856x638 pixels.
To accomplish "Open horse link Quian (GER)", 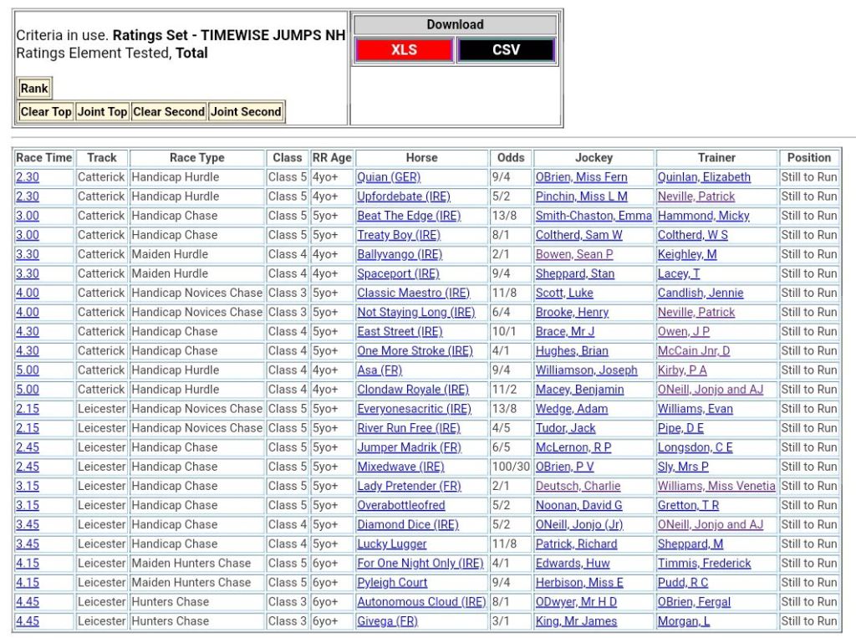I will (x=389, y=177).
